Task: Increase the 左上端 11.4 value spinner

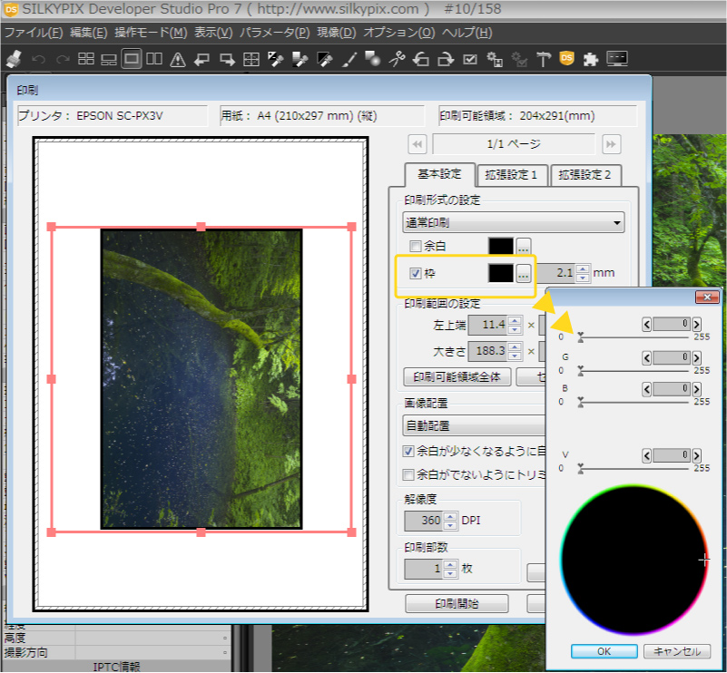Action: (x=515, y=320)
